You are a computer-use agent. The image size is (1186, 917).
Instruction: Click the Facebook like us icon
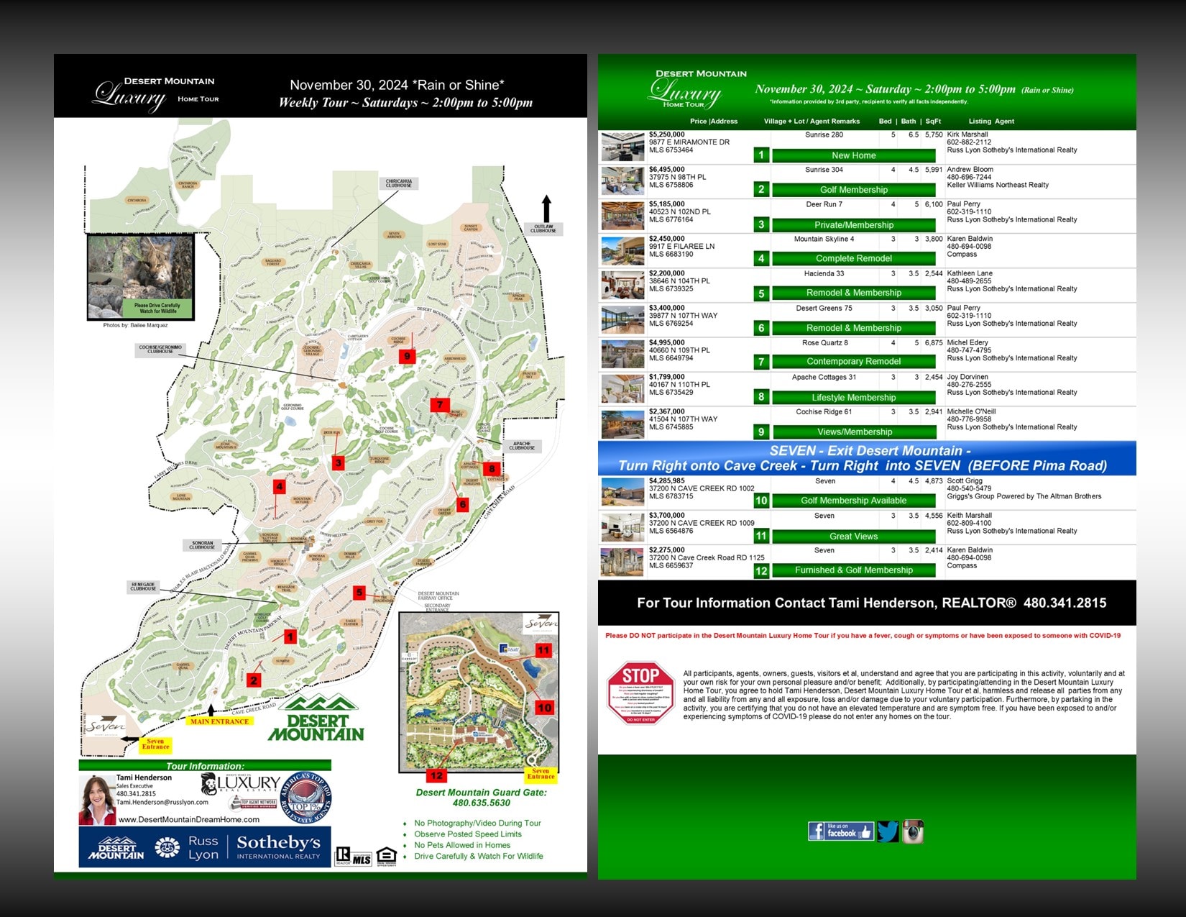[840, 831]
